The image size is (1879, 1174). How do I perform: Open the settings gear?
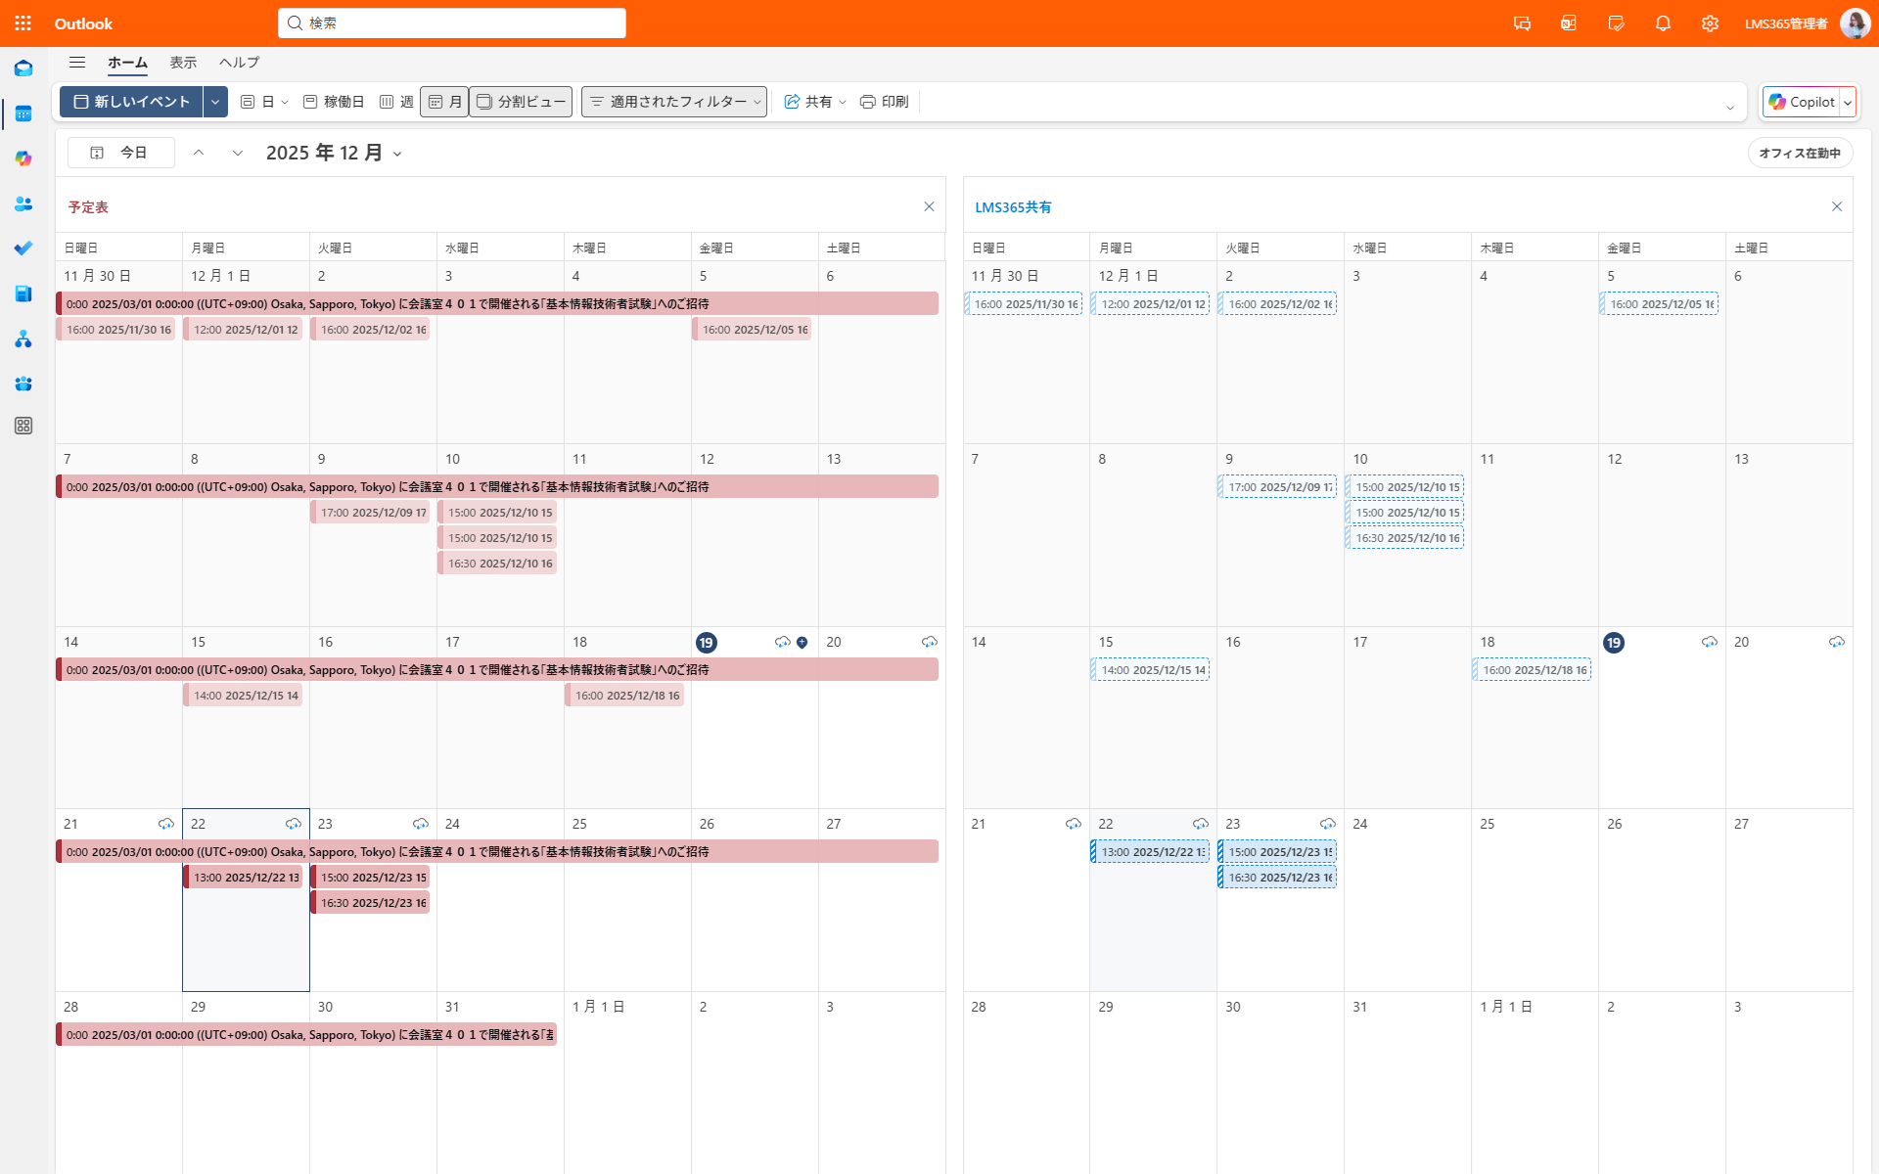coord(1710,23)
